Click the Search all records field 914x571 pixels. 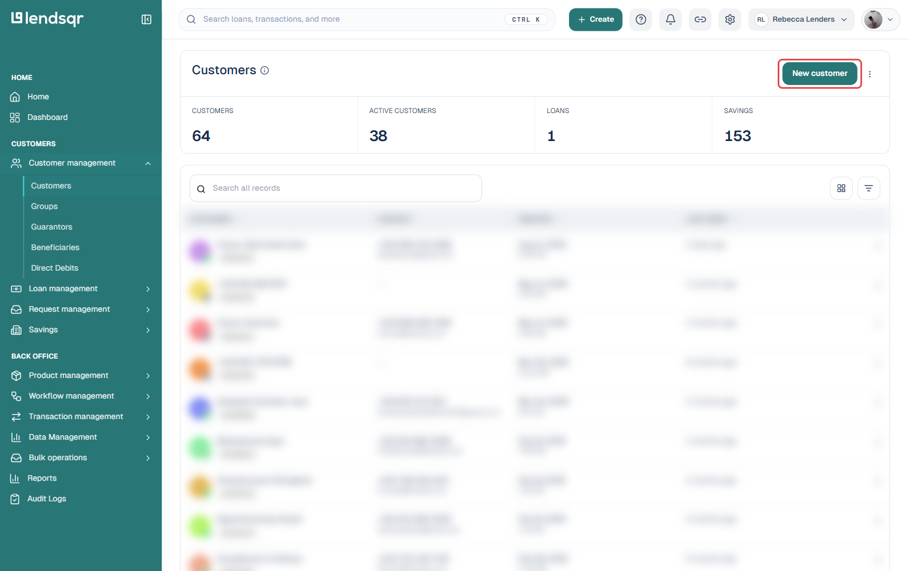pyautogui.click(x=336, y=188)
